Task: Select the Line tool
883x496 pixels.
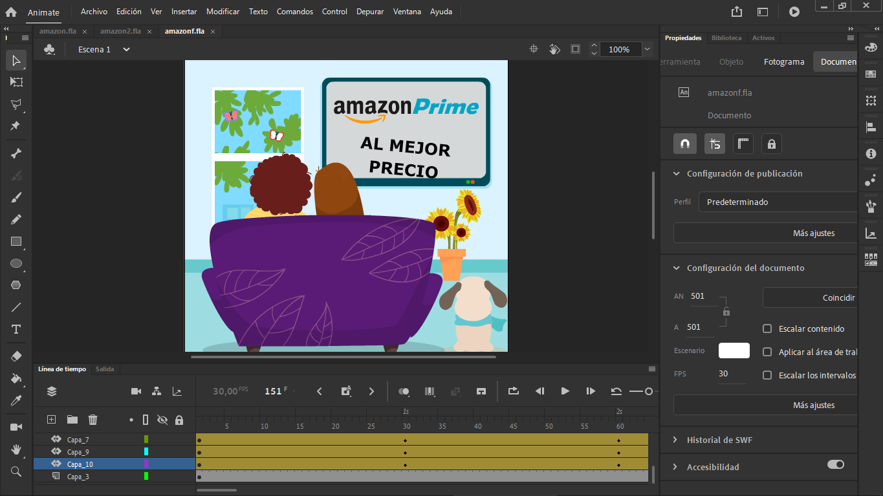Action: click(x=16, y=307)
